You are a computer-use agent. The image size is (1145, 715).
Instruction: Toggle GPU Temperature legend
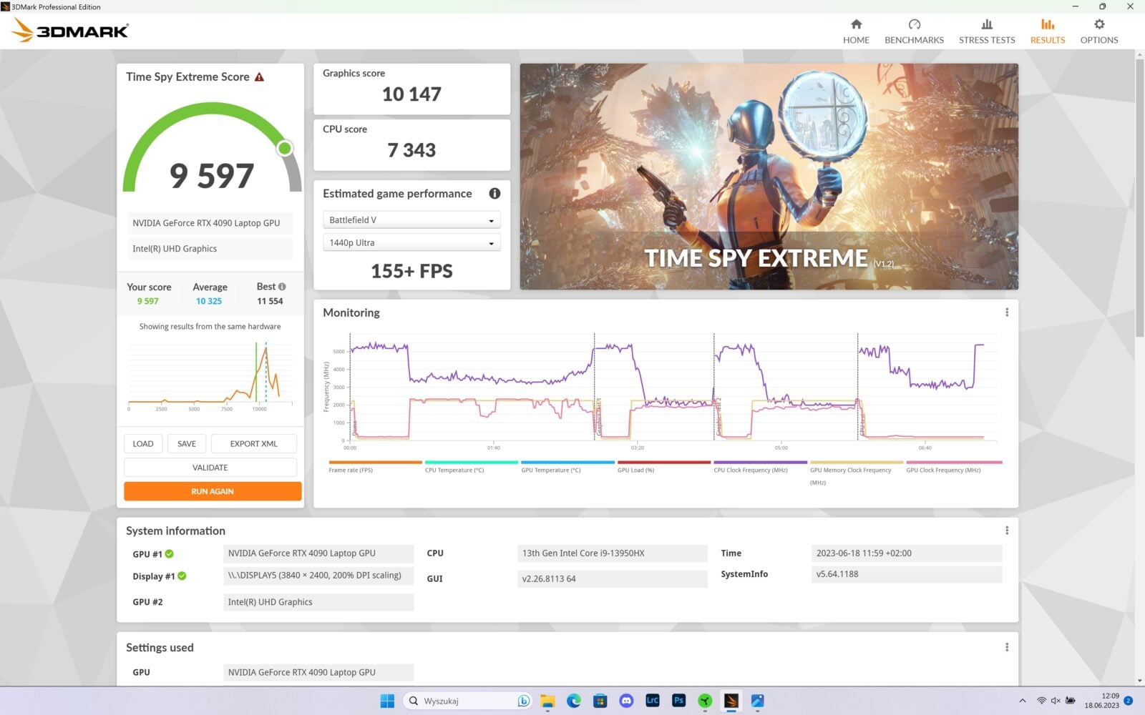pos(567,467)
